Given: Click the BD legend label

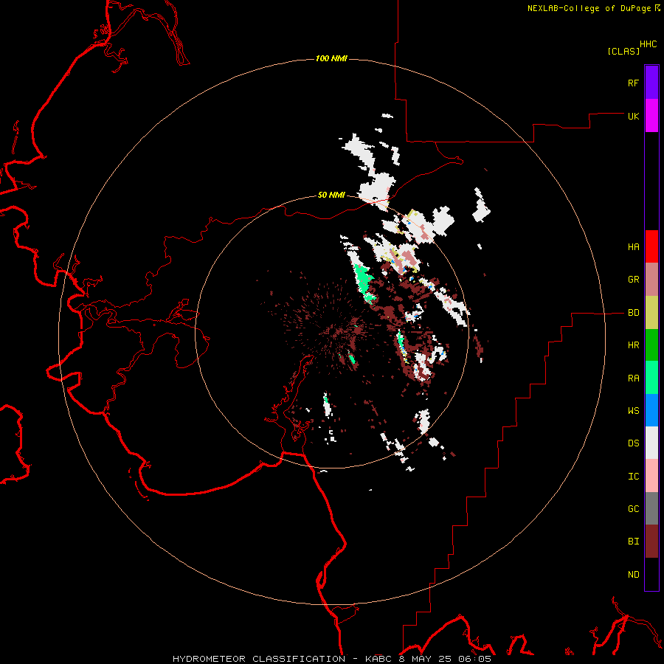Looking at the screenshot, I should click(633, 313).
